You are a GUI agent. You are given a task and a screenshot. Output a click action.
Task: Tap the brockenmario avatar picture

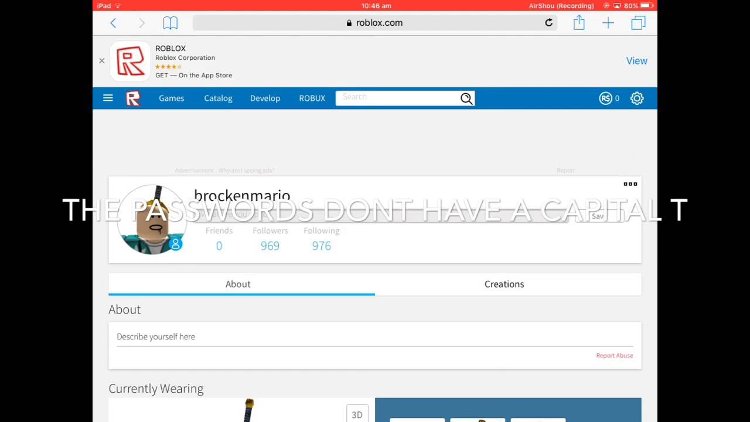click(x=152, y=220)
